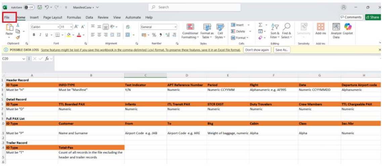Toggle the AutoSave switch
This screenshot has width=387, height=168.
(30, 7)
